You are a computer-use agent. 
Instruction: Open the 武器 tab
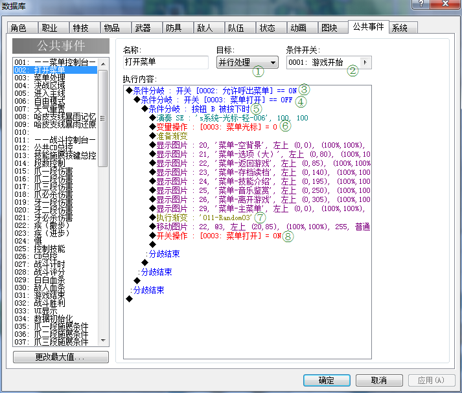pyautogui.click(x=147, y=28)
